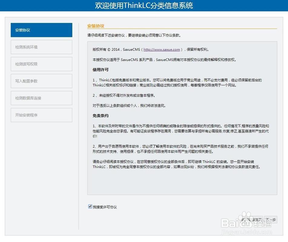This screenshot has height=242, width=288.
Task: Select the 检测系统环境 step
Action: [x=41, y=47]
